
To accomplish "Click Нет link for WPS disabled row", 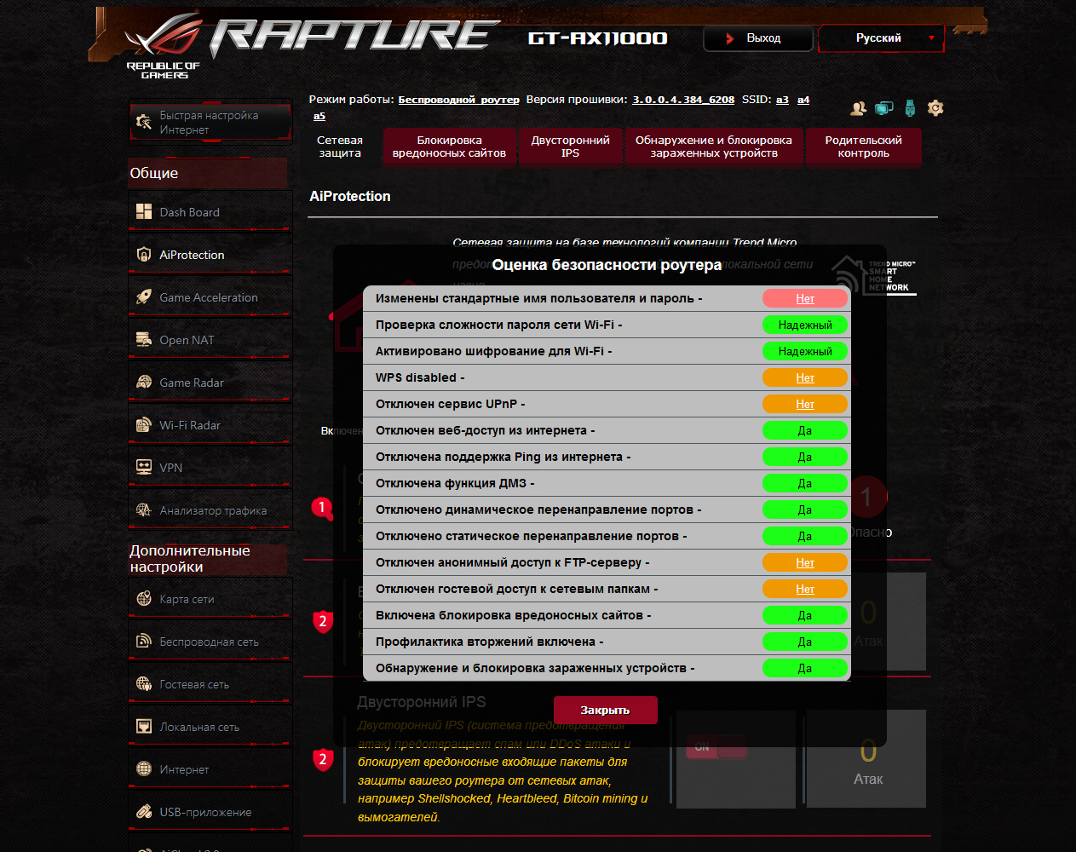I will click(805, 377).
